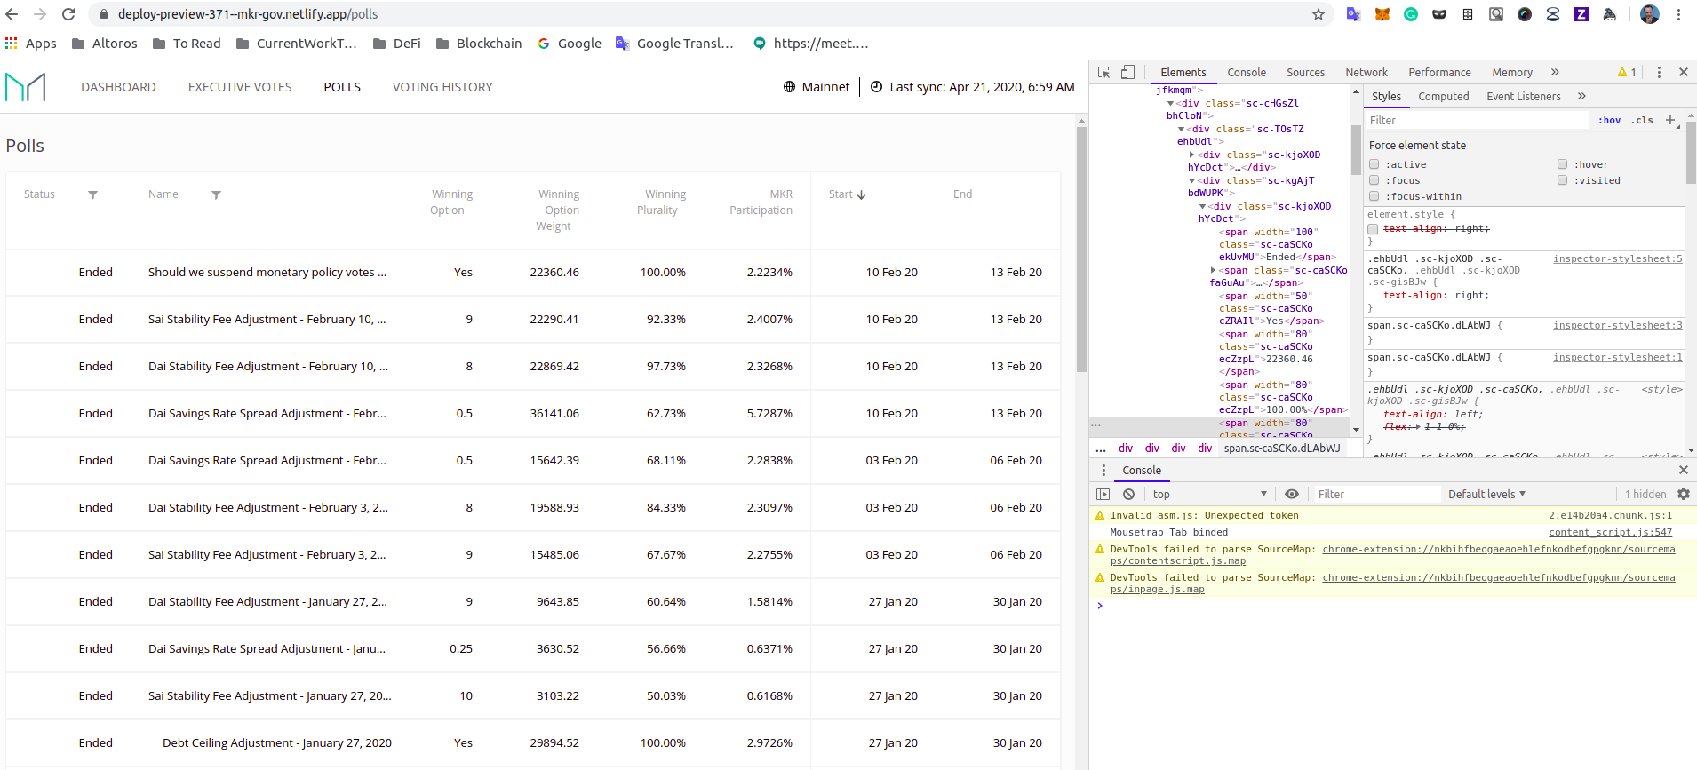Enable the :active force state checkbox
Viewport: 1697px width, 770px height.
[1374, 164]
